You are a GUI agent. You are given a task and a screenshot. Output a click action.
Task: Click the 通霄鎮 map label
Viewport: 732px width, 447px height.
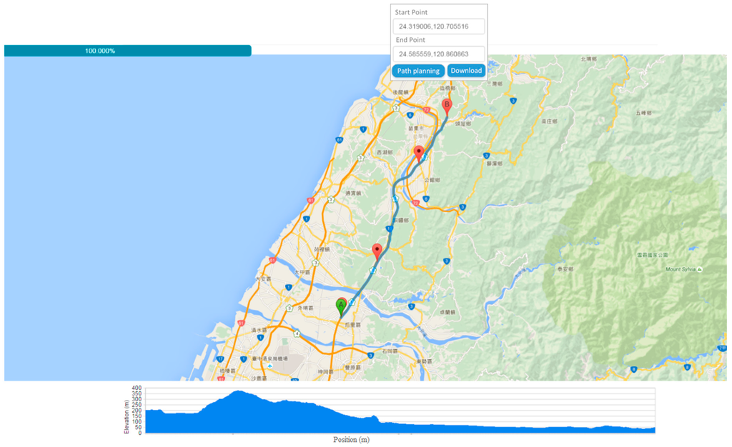(x=353, y=193)
